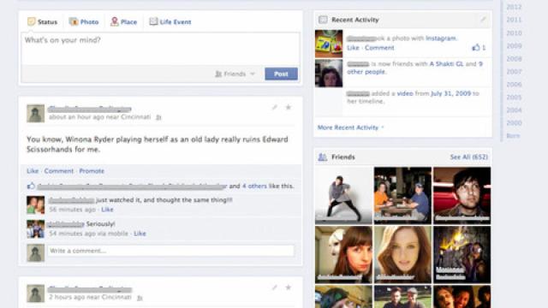Star the 2 hours ago post

click(x=289, y=287)
